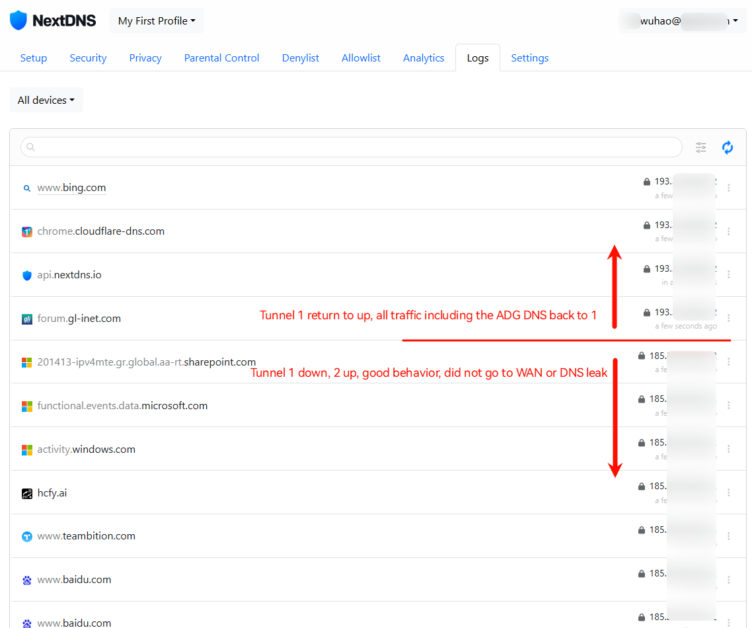Click the Microsoft favicon beside activity.windows.com

(27, 450)
